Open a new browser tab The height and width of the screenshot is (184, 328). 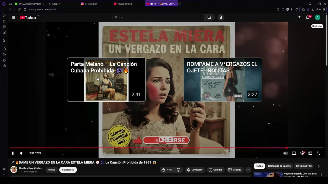[x=180, y=4]
